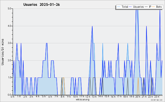
Task: Click the 4.0 peak near 13 h
Action: [92, 26]
